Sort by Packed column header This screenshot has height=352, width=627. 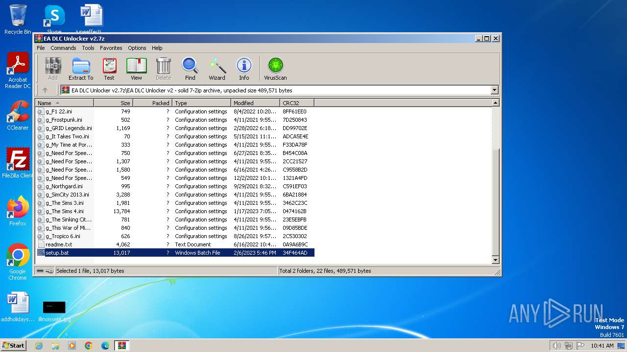point(152,103)
